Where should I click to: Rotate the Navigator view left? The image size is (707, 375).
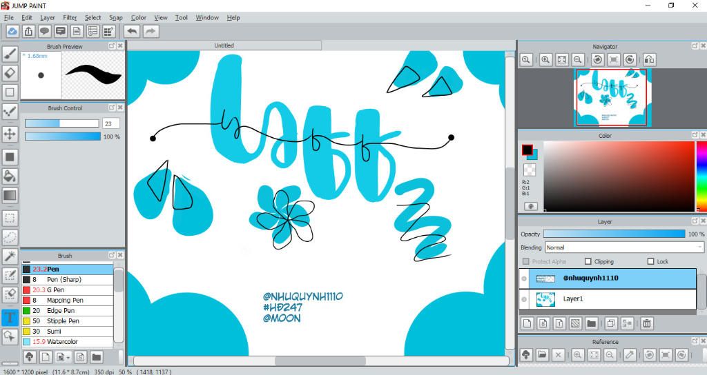coord(597,59)
